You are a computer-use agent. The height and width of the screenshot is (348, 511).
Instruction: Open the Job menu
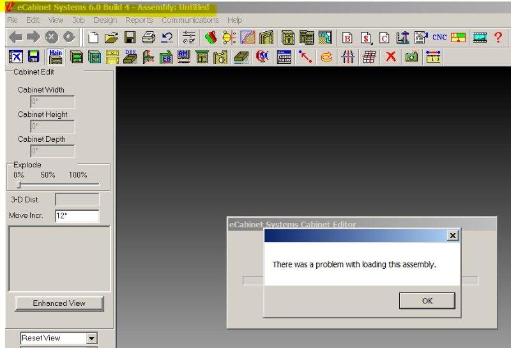pyautogui.click(x=79, y=20)
